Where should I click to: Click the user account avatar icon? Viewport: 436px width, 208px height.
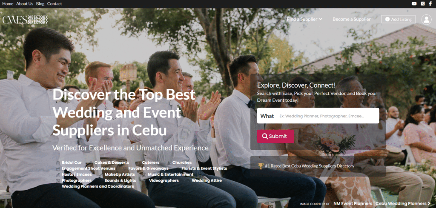(x=426, y=20)
